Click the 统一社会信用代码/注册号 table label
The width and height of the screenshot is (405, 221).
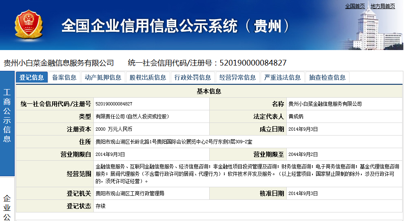pyautogui.click(x=56, y=104)
